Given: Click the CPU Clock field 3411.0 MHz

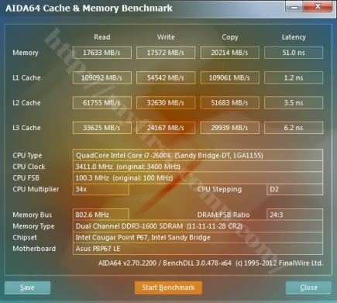Looking at the screenshot, I should [x=198, y=167].
